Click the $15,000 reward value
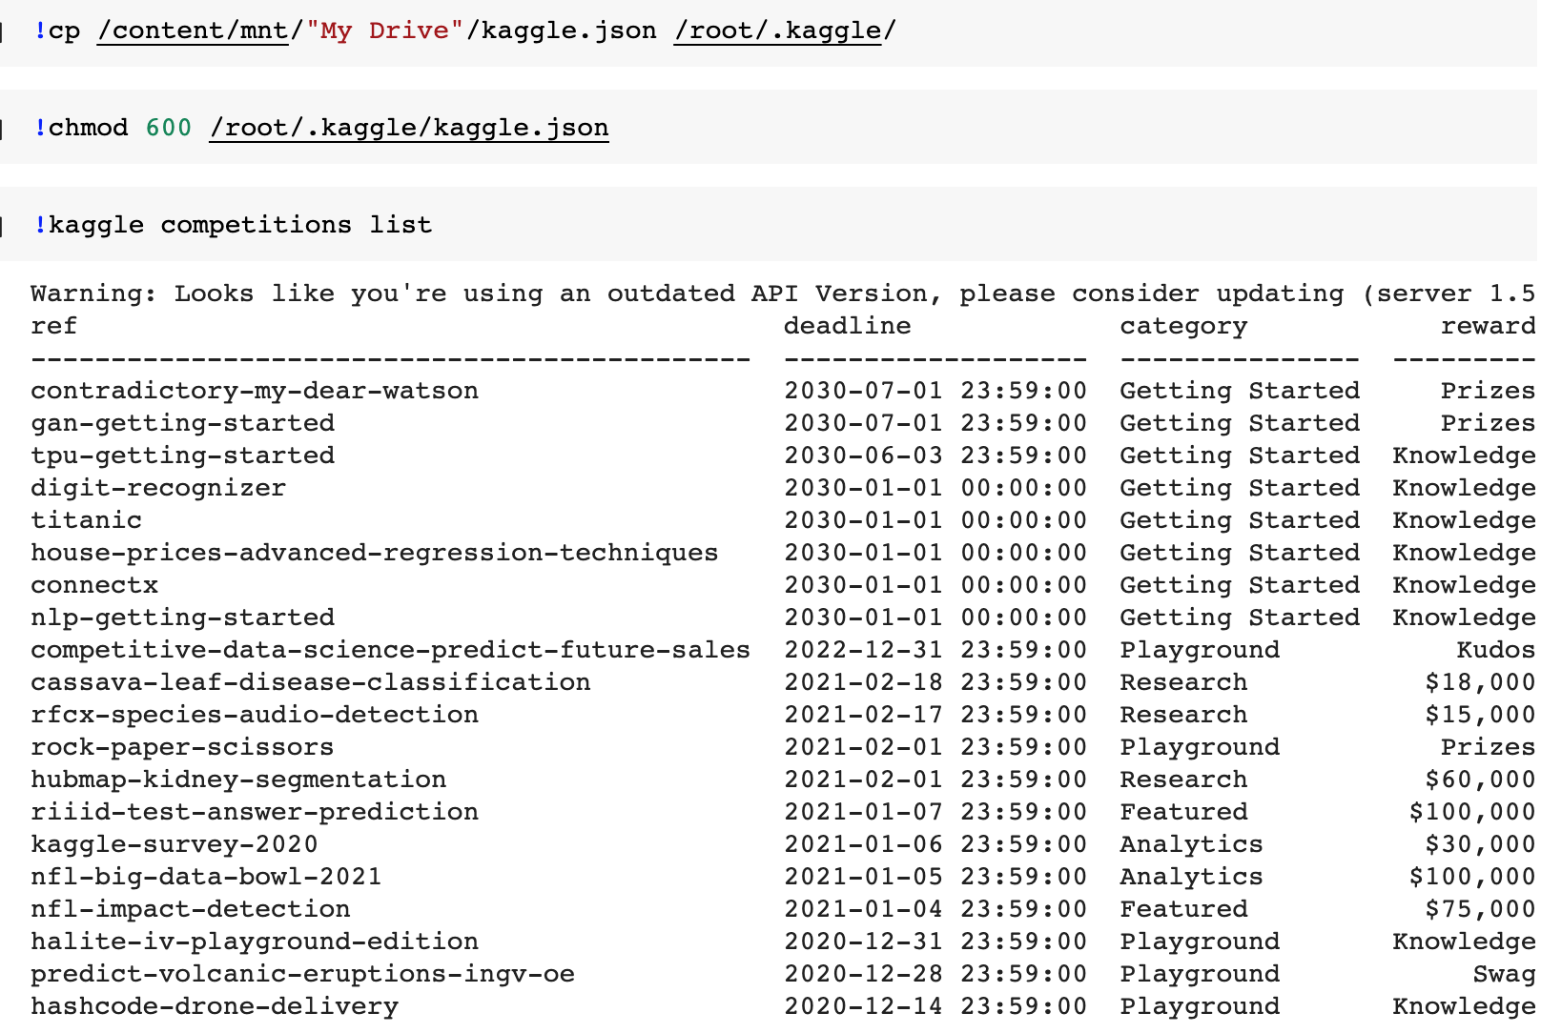 pyautogui.click(x=1480, y=715)
